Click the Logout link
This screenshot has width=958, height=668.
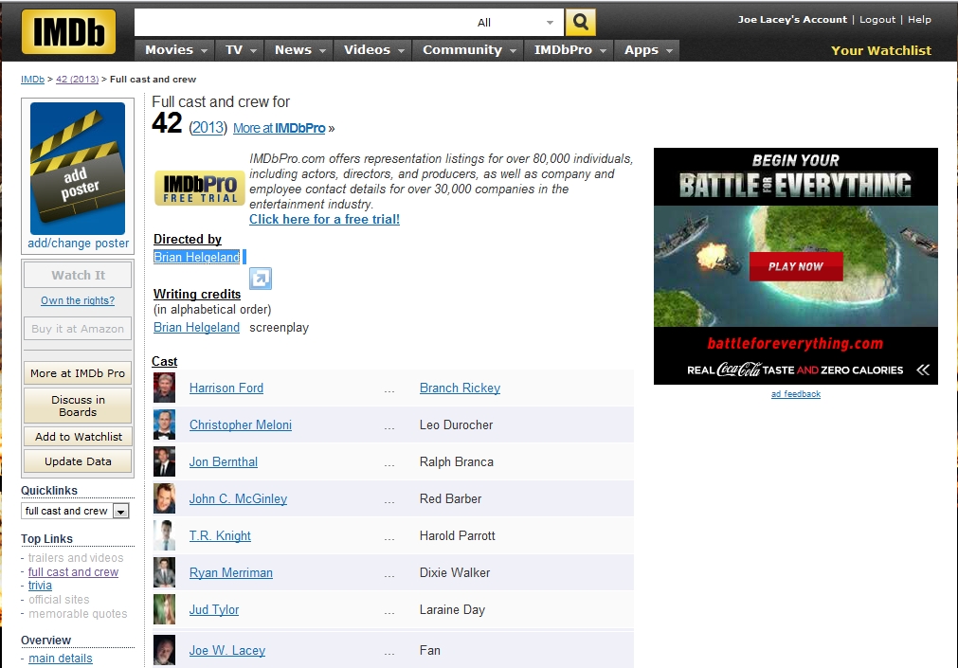coord(877,20)
